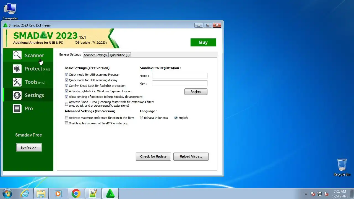Click the green Buy button
This screenshot has height=199, width=354.
click(x=203, y=42)
